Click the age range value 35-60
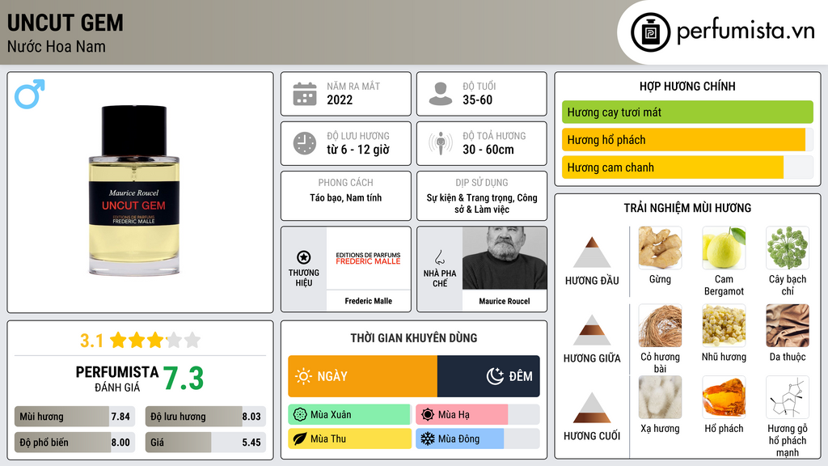This screenshot has height=466, width=828. point(477,100)
